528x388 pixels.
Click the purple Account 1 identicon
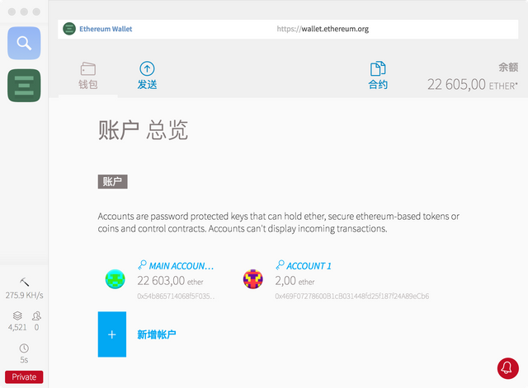coord(253,279)
